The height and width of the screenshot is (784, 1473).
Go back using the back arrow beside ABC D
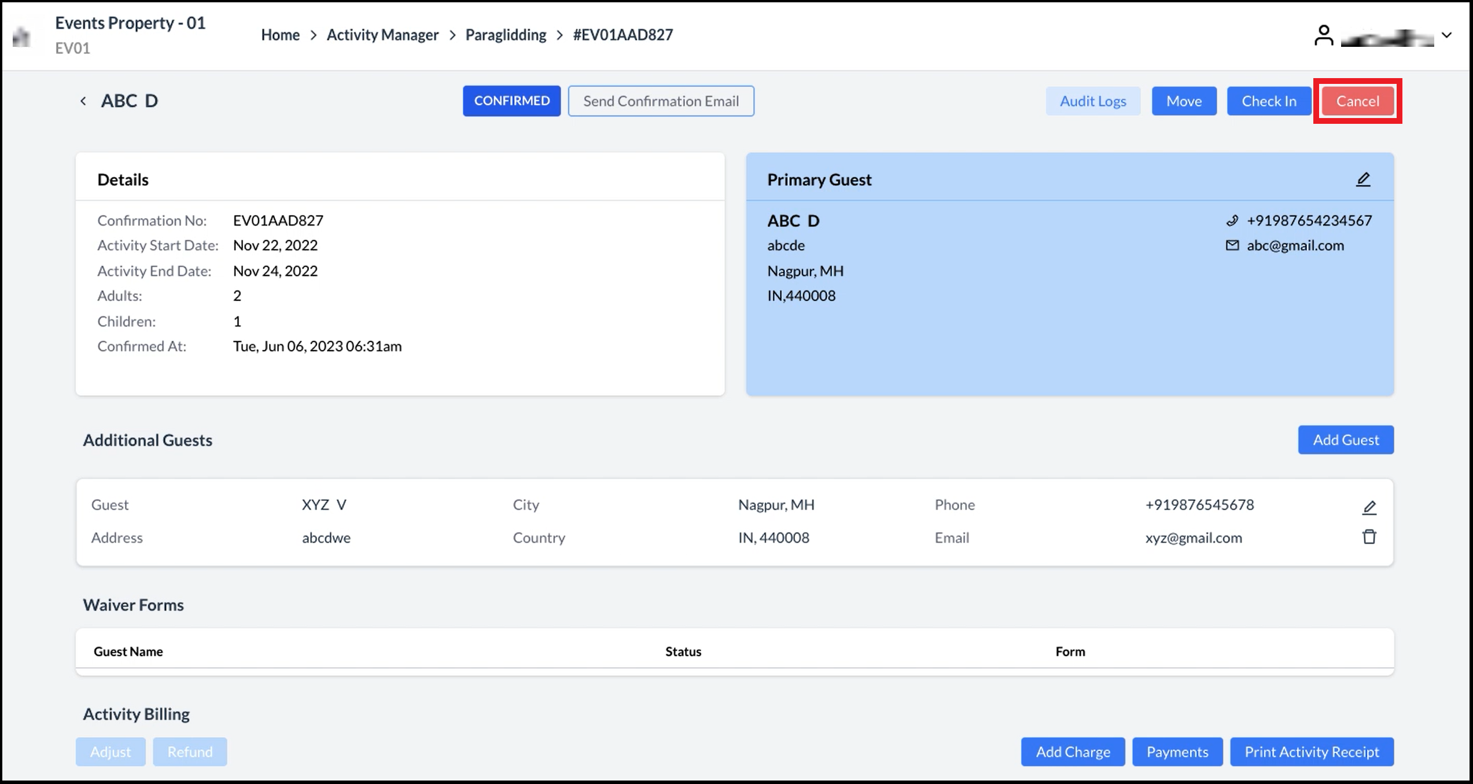pos(83,101)
